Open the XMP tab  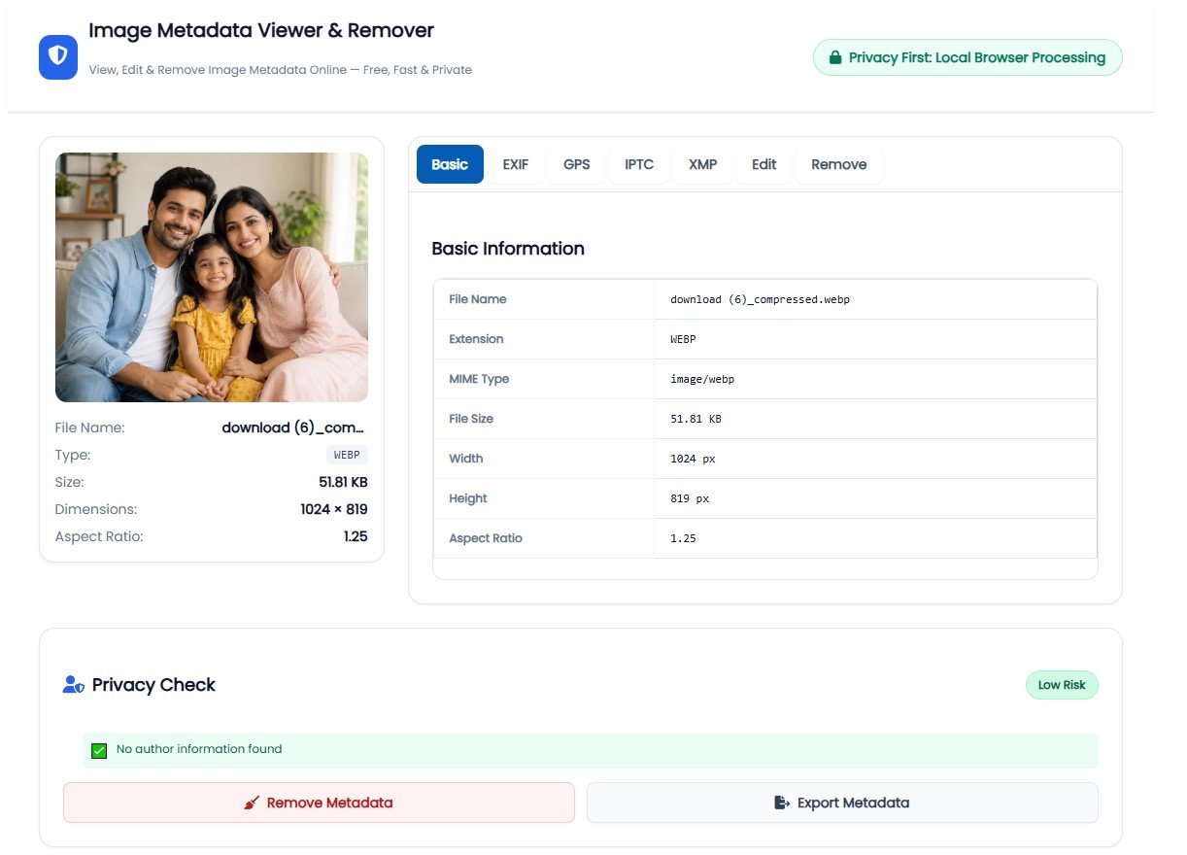point(703,164)
